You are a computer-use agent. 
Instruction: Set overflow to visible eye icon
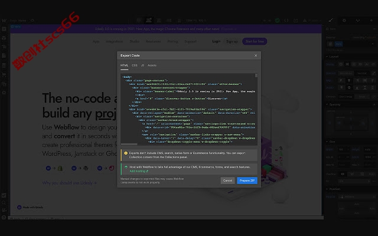[343, 174]
